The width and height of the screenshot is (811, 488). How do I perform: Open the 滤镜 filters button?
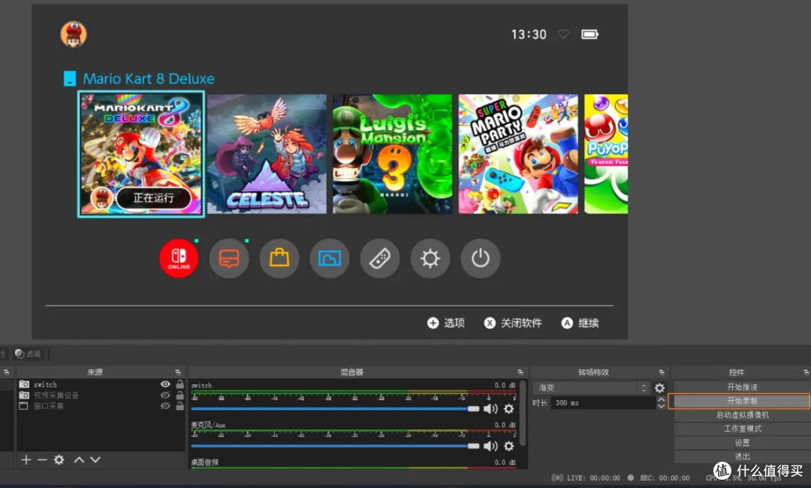click(x=28, y=354)
